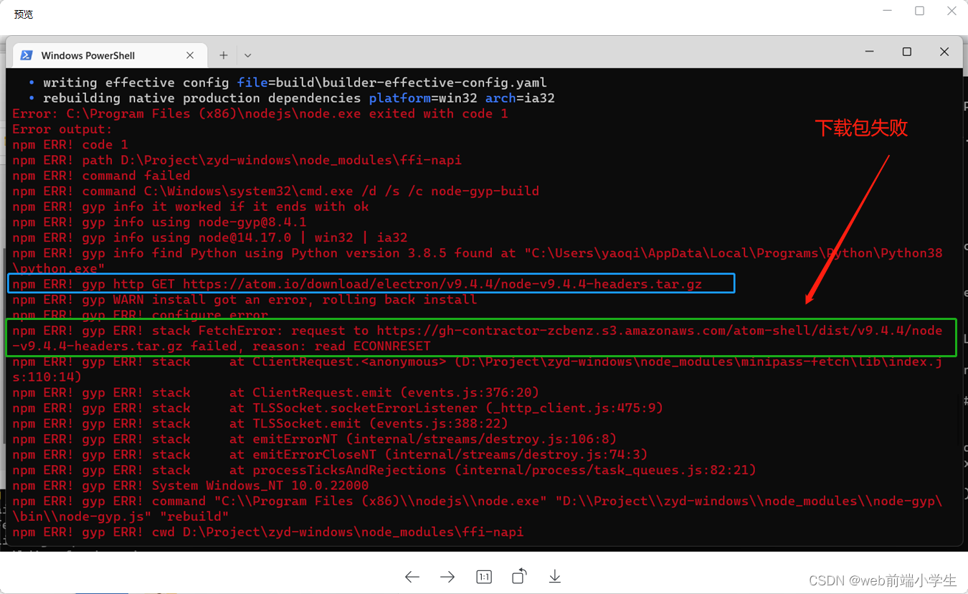
Task: Click the 'cmd.exe /d /s /c node-gyp-build' line
Action: coord(275,192)
